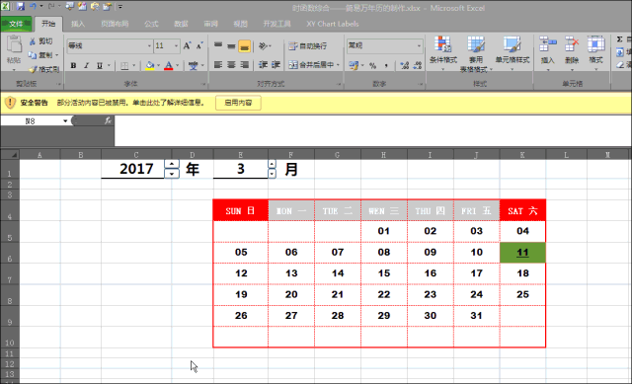Click Wrap Text button

click(x=308, y=46)
